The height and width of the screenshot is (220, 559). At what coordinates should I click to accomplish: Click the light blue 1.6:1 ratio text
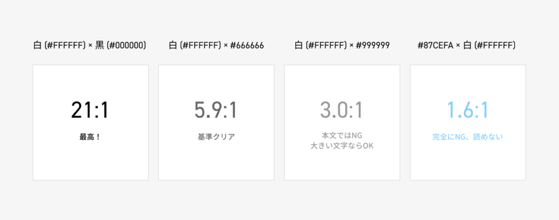(467, 111)
